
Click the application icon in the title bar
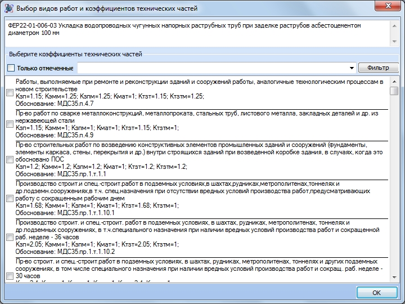(x=8, y=9)
